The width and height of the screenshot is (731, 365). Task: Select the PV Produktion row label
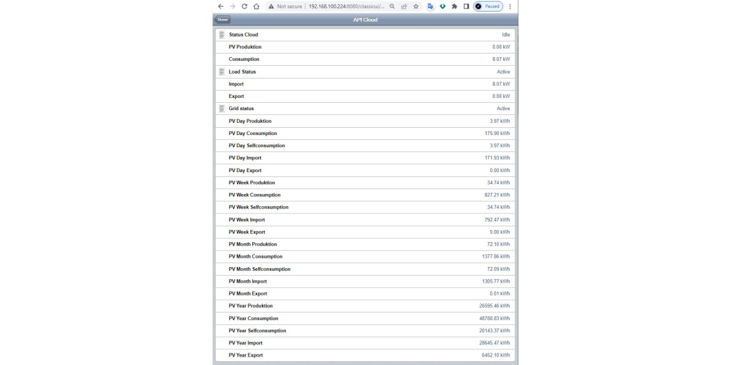coord(245,47)
